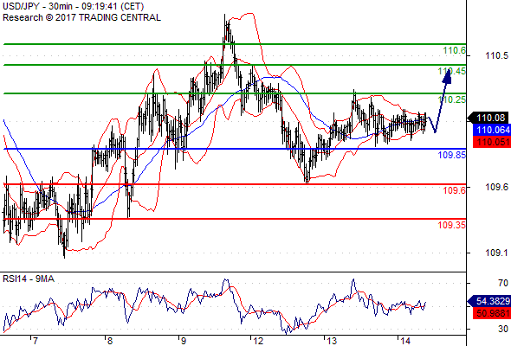Select the 110.6 green resistance label
The image size is (511, 346).
click(x=455, y=50)
